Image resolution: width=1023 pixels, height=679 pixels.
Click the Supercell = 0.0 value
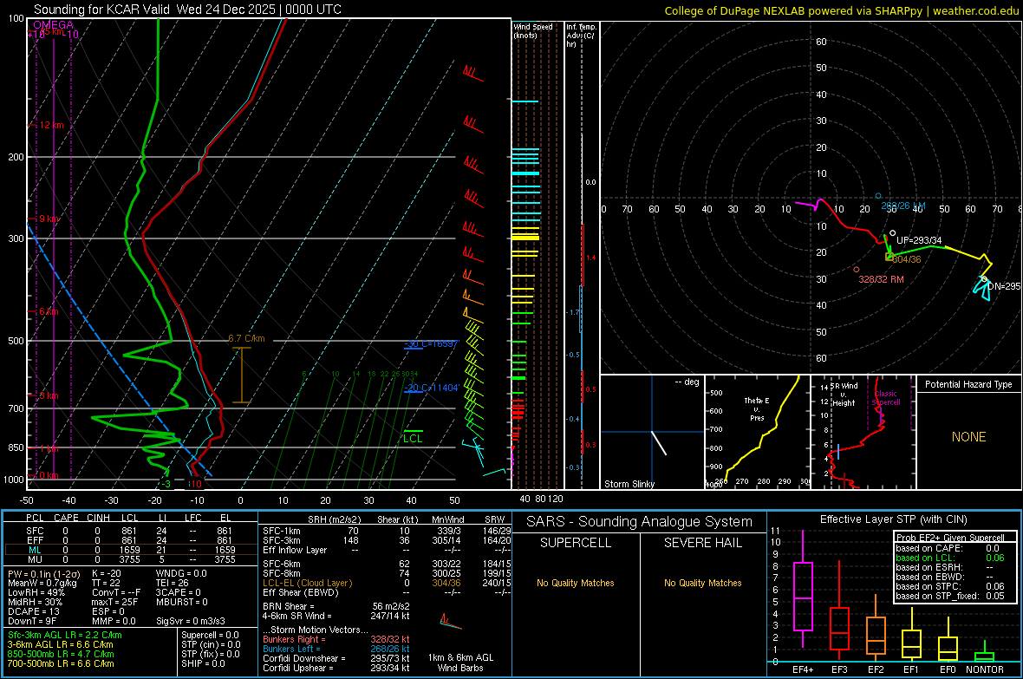point(210,635)
